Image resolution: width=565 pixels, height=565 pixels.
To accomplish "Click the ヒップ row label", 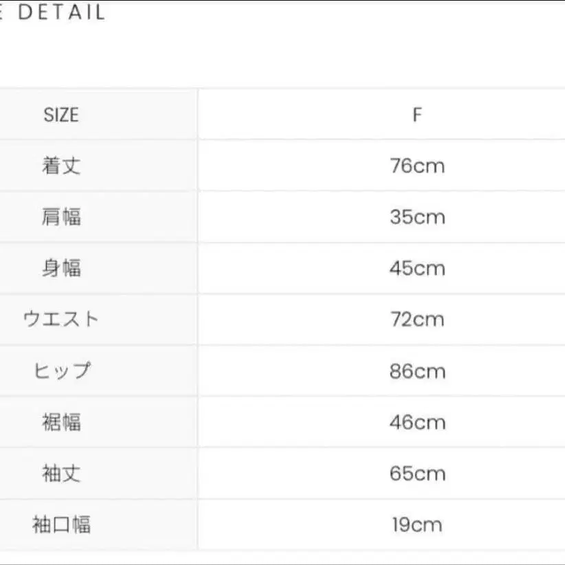I will 61,371.
